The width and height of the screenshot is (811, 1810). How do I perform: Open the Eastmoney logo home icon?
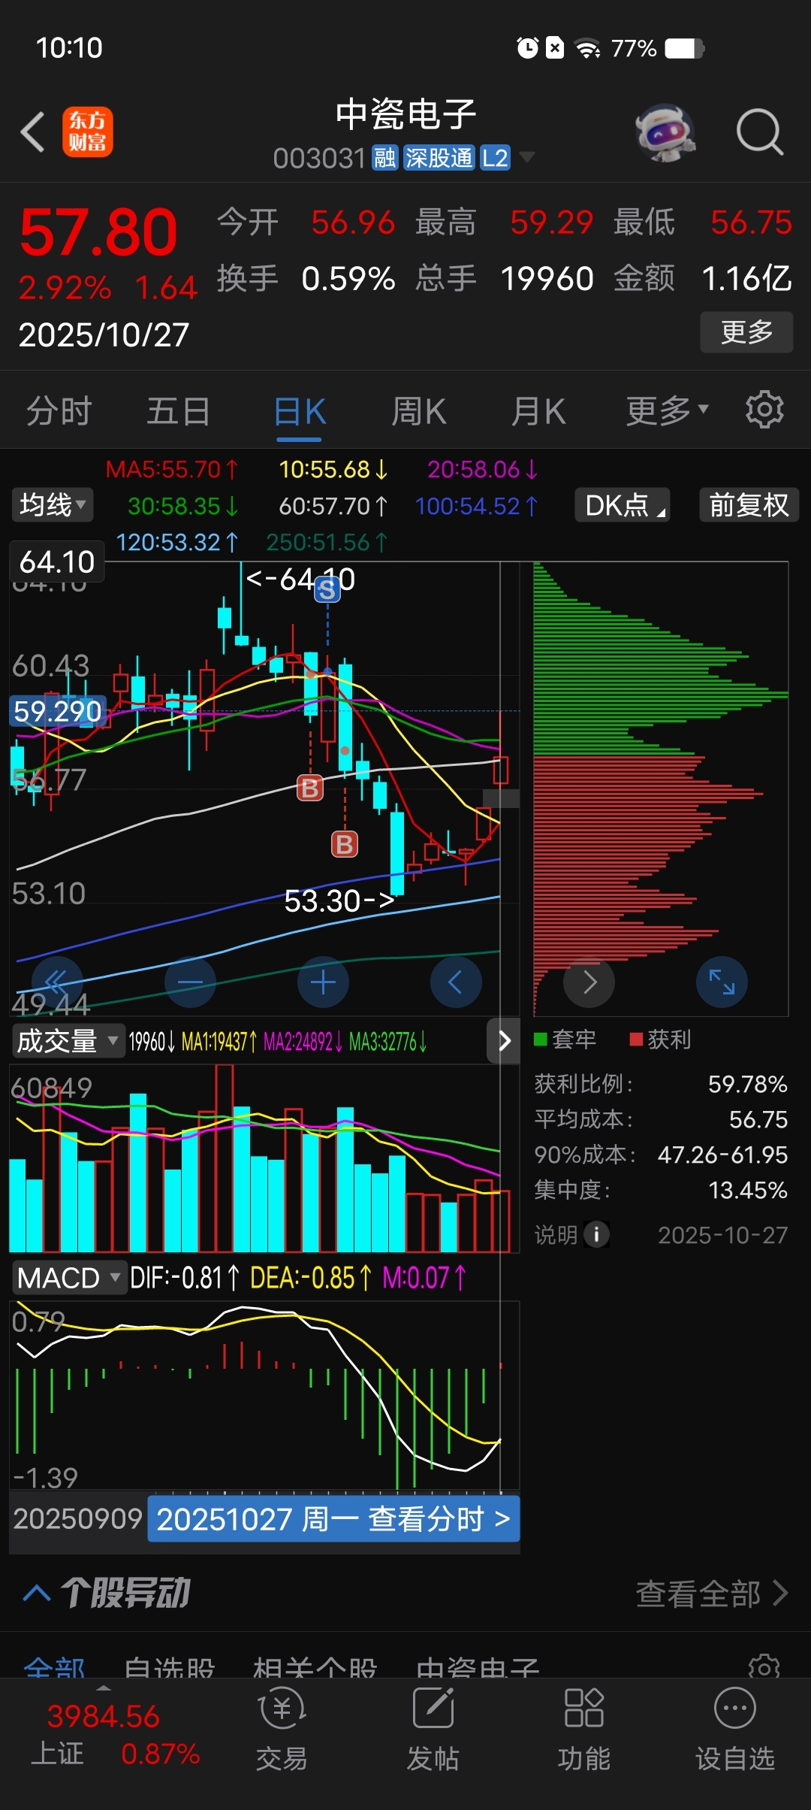[87, 132]
